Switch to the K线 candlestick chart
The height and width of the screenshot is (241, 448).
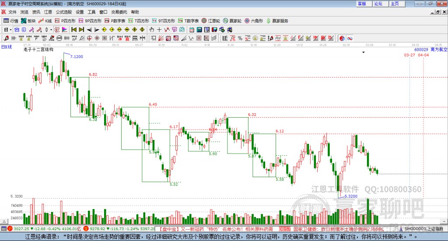(45, 21)
